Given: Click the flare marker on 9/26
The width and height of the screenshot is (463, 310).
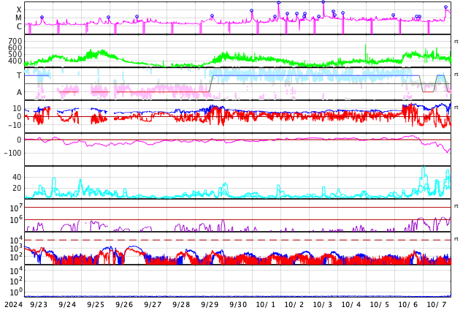Looking at the screenshot, I should coord(137,17).
